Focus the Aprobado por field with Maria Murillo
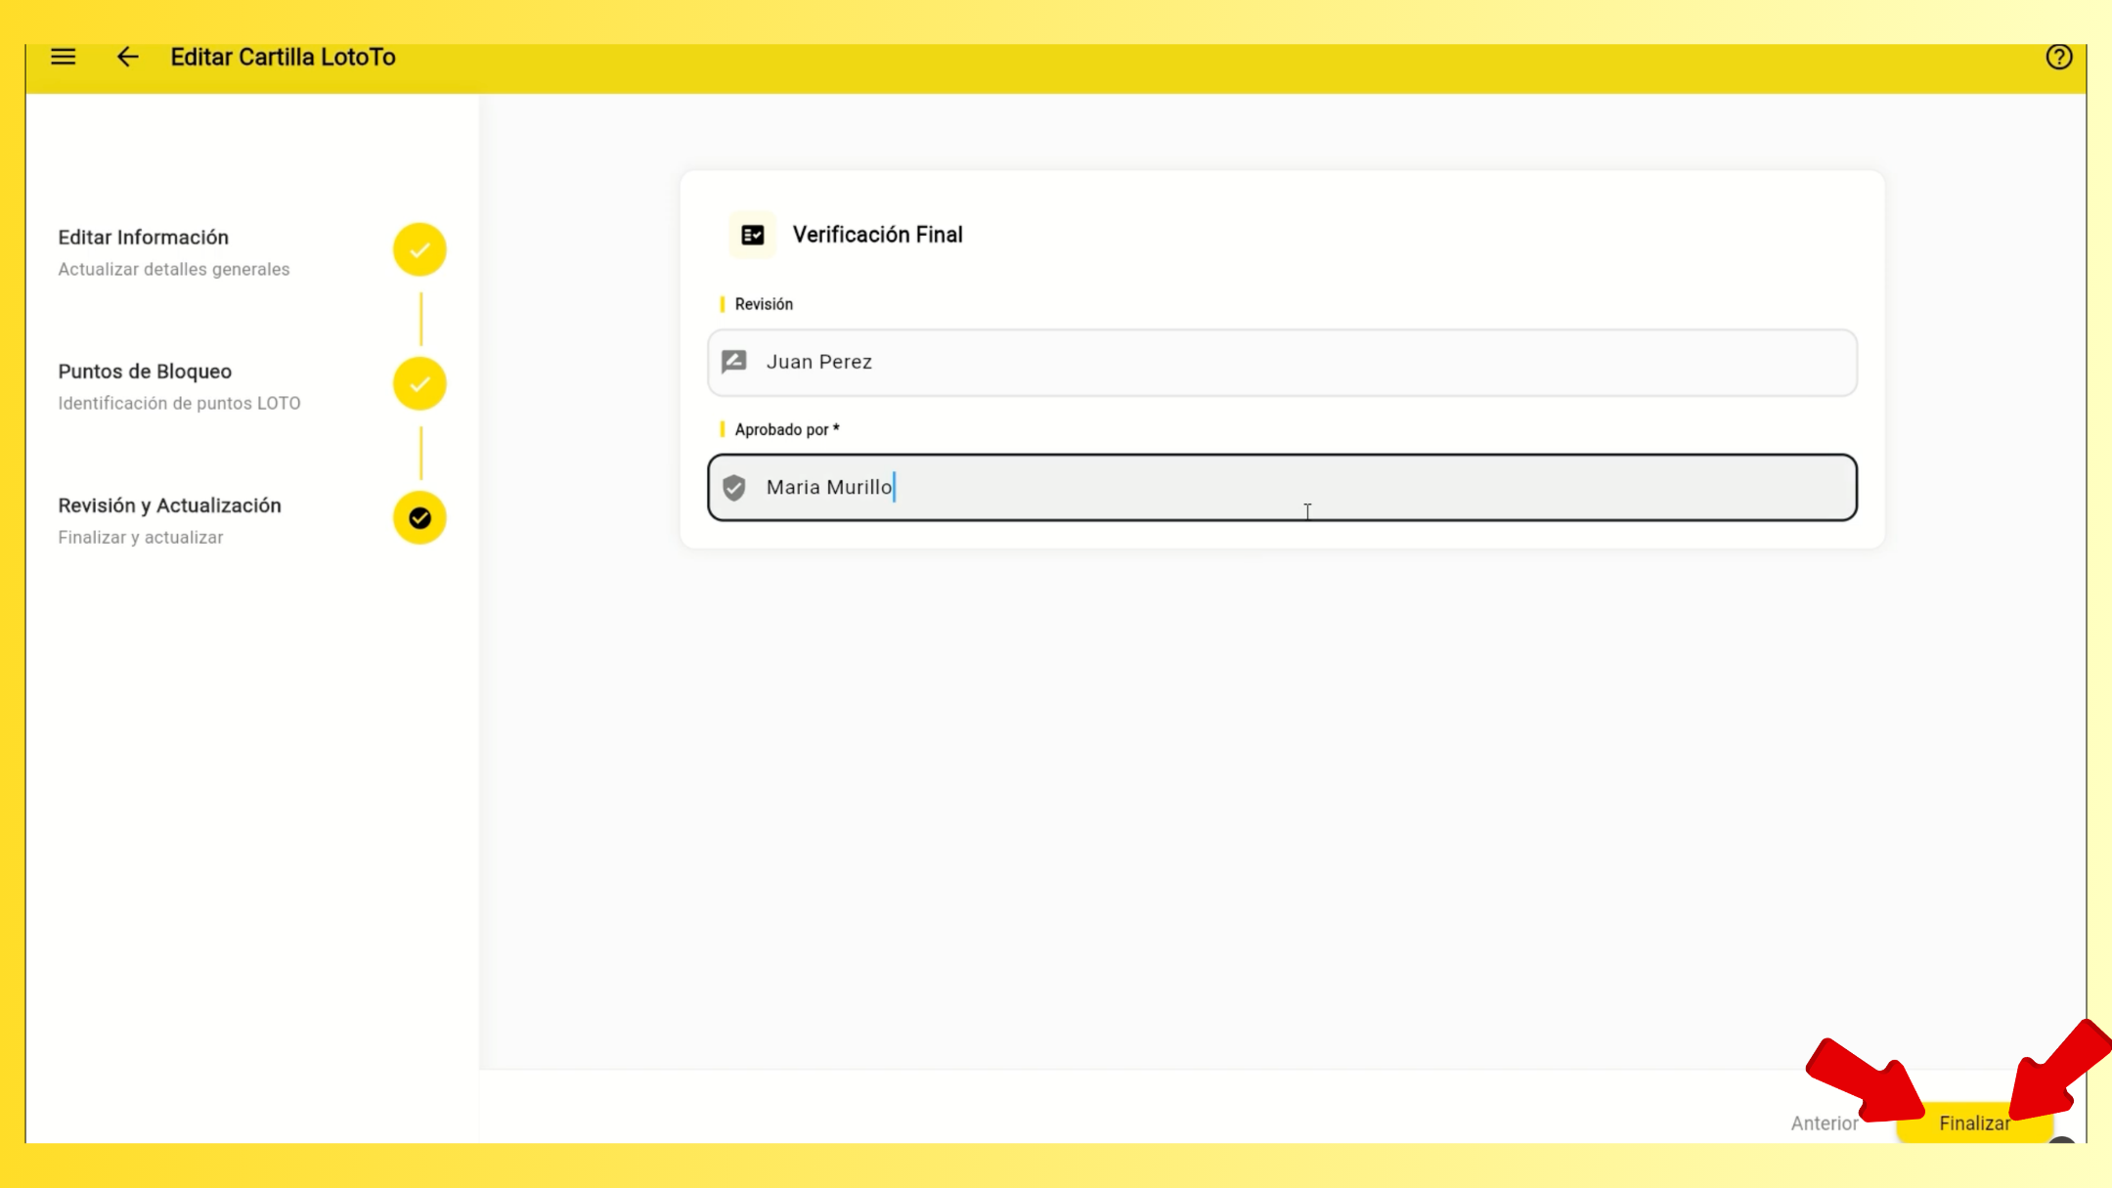Screen dimensions: 2112x1188 (x=1282, y=488)
